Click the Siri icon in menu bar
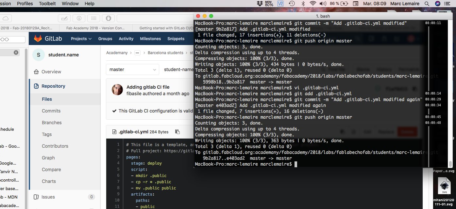 (x=438, y=4)
